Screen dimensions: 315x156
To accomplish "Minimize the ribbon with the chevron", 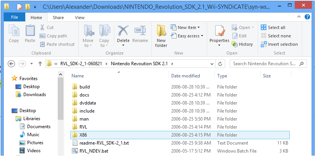I will (299, 17).
